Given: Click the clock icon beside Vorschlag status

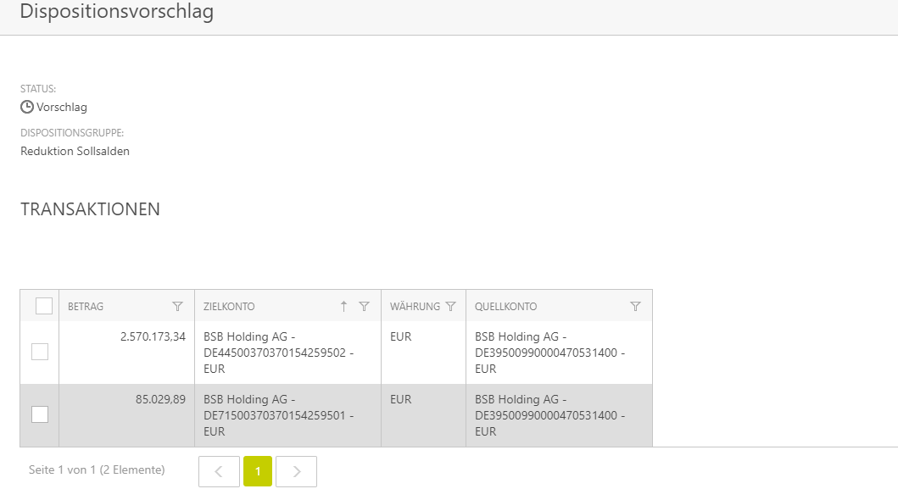Looking at the screenshot, I should click(x=27, y=108).
